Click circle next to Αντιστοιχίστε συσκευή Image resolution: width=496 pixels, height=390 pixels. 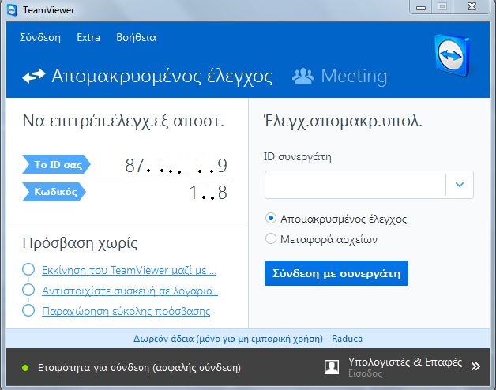click(x=28, y=290)
